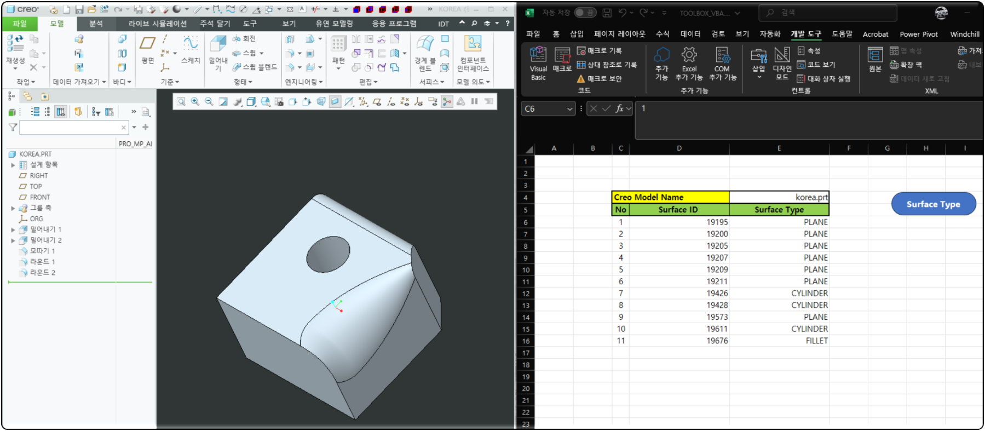Click the Open folder icon in Creo
The height and width of the screenshot is (431, 985).
click(x=91, y=9)
